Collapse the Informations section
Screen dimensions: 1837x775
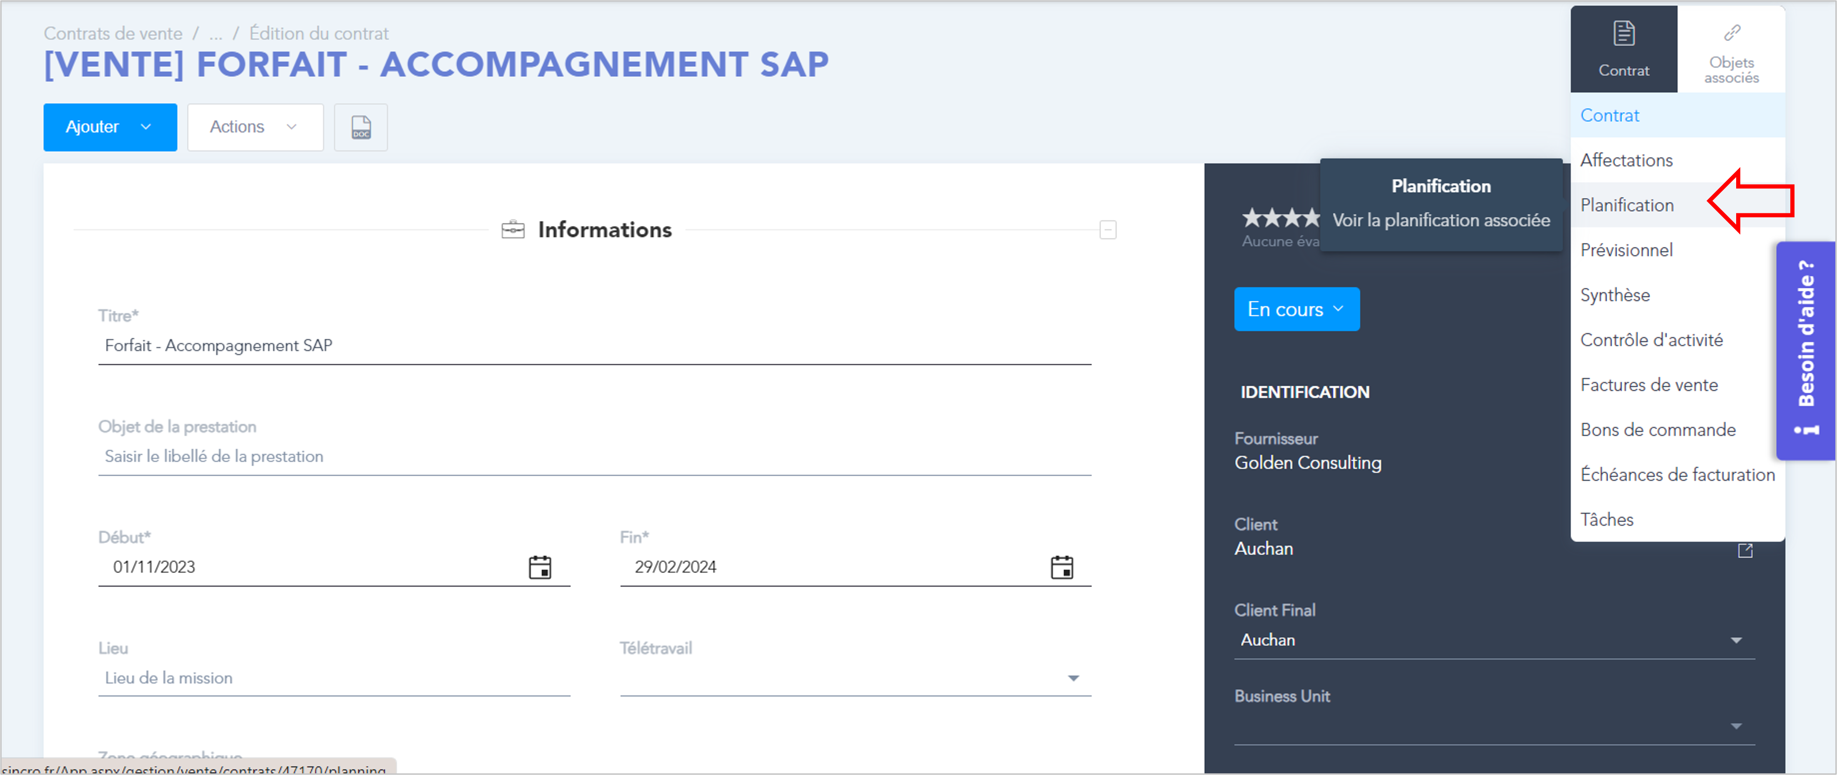pos(1107,230)
